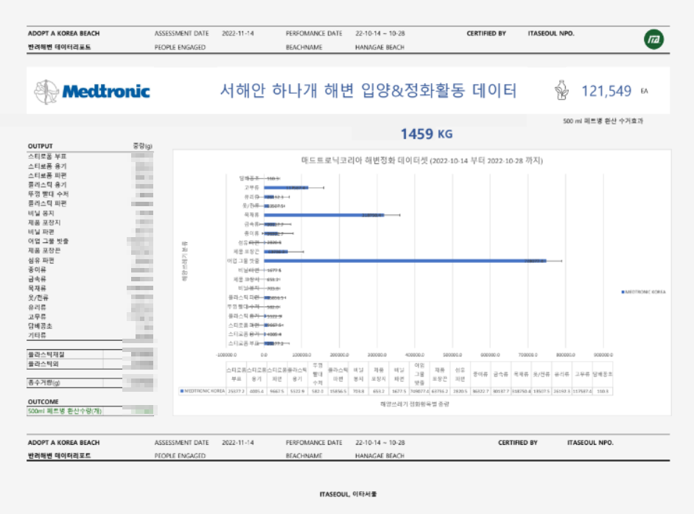694x514 pixels.
Task: Select 뚜껑 빨대 수저 row in OUTPUT list
Action: tap(91, 194)
